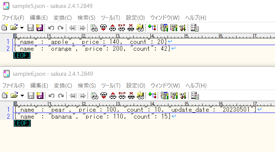Open ツール(T) menu in sample5.json window
The image size is (275, 152).
110,17
